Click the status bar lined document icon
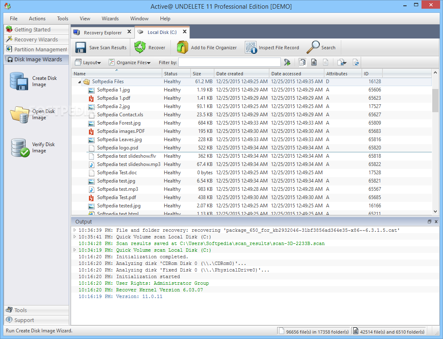Screen dimensions: 443x339 click(356, 331)
